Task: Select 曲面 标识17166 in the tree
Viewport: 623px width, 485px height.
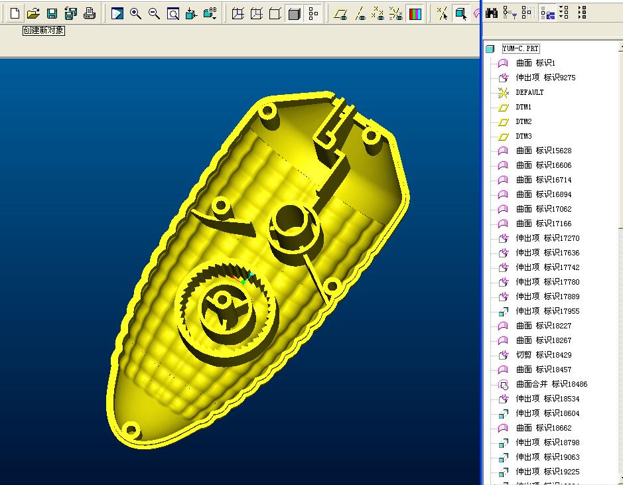Action: (x=543, y=224)
